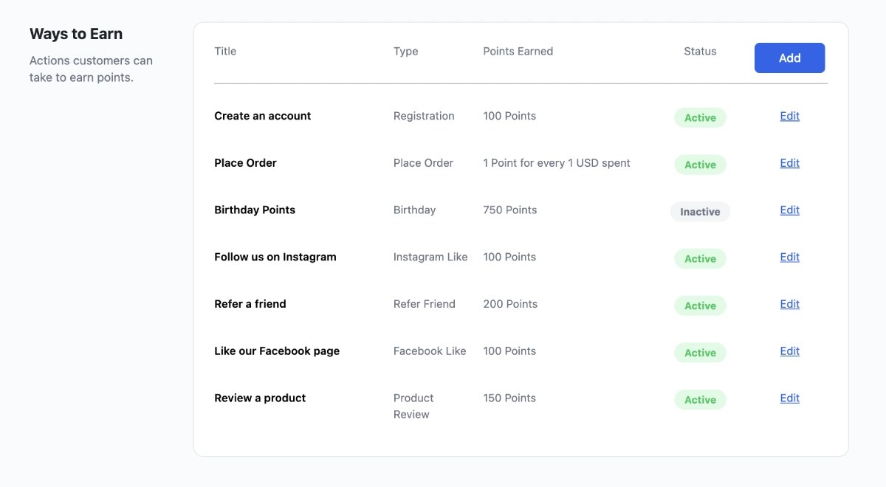This screenshot has width=886, height=487.
Task: Toggle the Active status for Create an account
Action: (x=699, y=117)
